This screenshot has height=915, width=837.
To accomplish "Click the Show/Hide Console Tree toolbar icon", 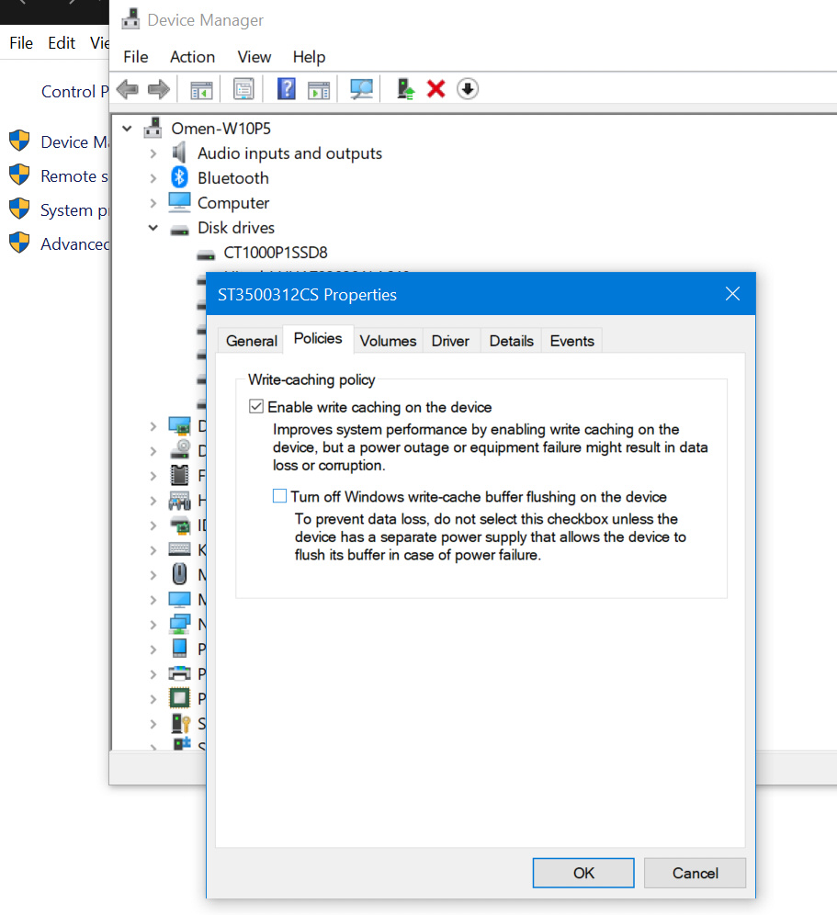I will click(201, 89).
